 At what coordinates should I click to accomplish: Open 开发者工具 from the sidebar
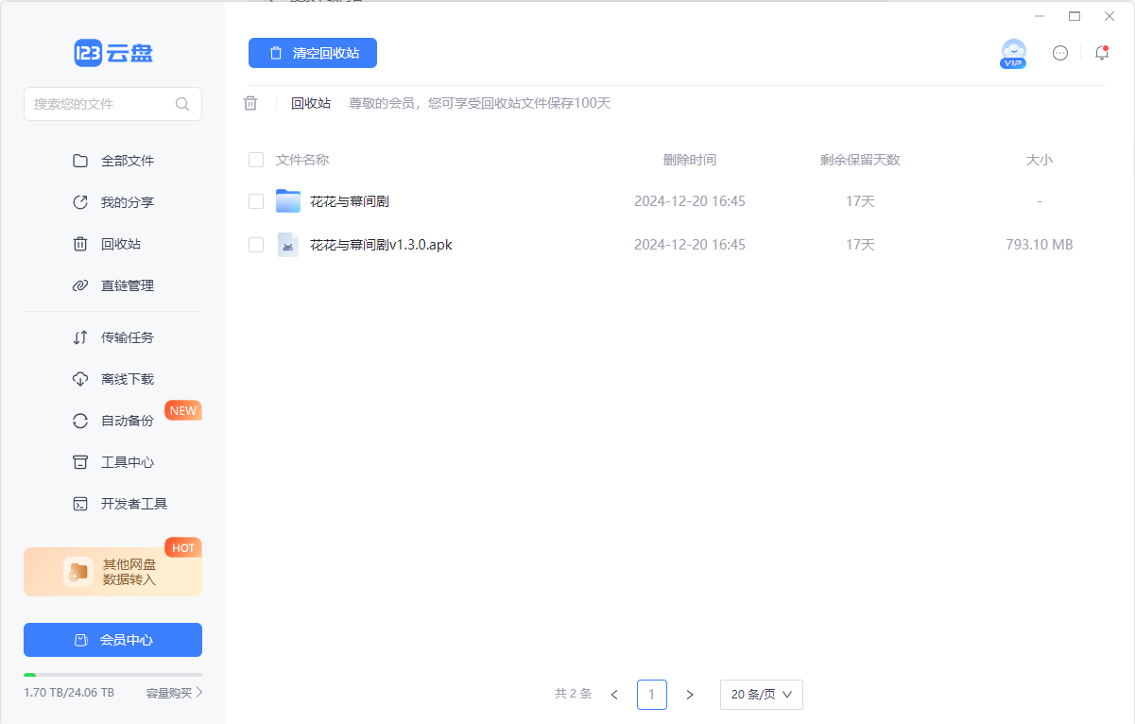pos(133,503)
